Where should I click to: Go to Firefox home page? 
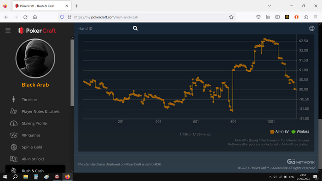pyautogui.click(x=35, y=17)
